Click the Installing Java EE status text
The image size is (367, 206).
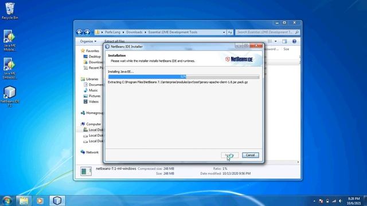[121, 72]
